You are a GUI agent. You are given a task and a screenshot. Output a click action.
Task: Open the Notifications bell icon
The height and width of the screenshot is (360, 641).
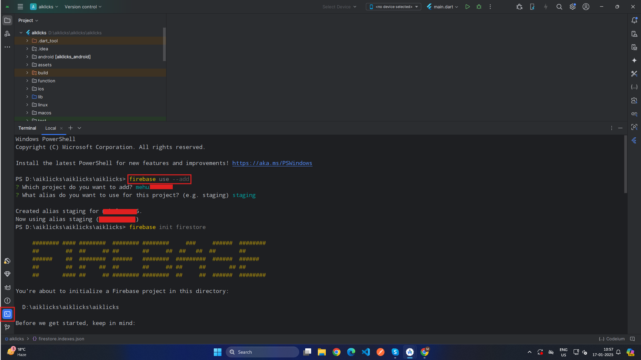[x=634, y=20]
